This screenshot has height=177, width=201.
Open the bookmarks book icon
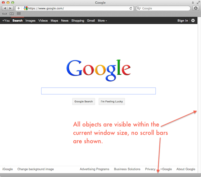point(12,14)
